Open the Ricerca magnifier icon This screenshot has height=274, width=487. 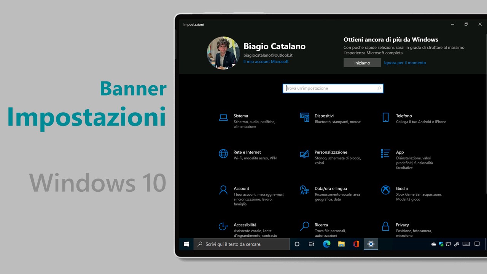304,226
